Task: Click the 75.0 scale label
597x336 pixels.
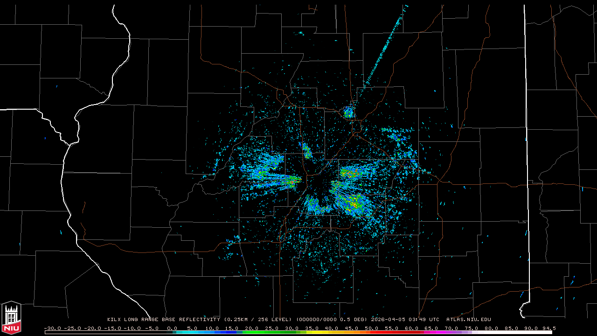Action: click(x=471, y=328)
